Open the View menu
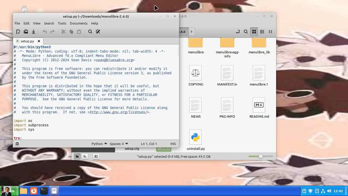 pos(37,23)
